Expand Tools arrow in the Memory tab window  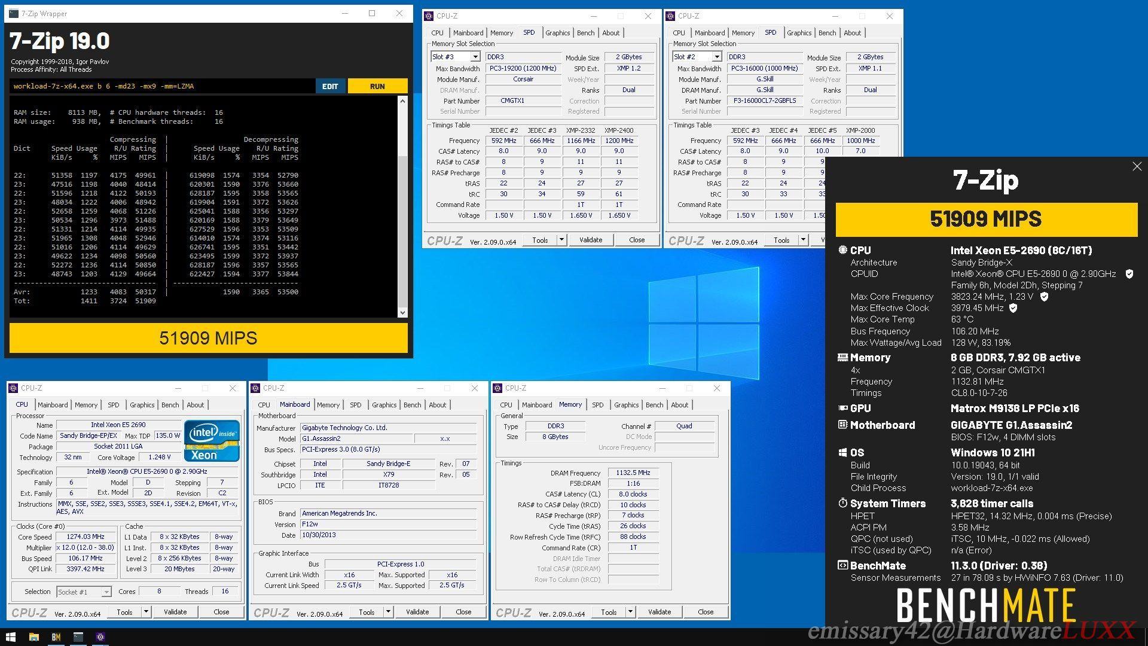630,612
